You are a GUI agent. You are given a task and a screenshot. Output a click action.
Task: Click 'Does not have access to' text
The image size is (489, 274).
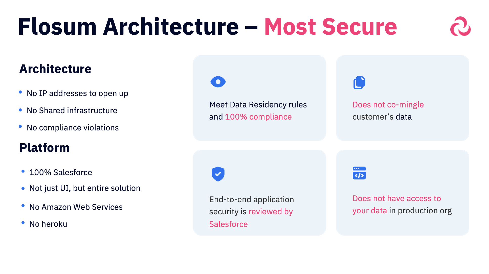coord(396,198)
